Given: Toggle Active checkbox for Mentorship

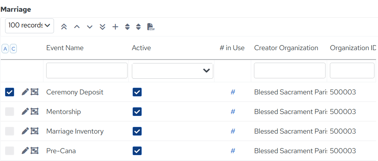Looking at the screenshot, I should (137, 112).
